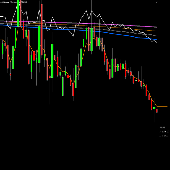
Task: Click the 33.93 price value
Action: 162,128
